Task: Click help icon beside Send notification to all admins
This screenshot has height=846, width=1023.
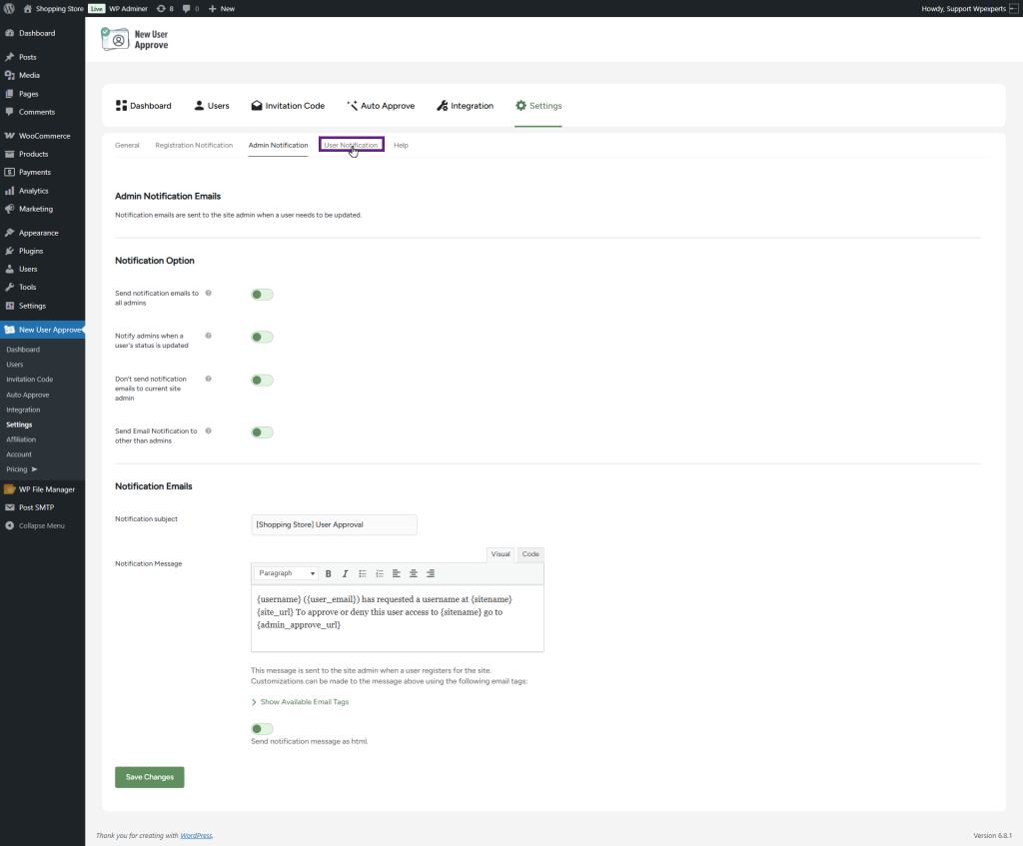Action: [x=209, y=294]
